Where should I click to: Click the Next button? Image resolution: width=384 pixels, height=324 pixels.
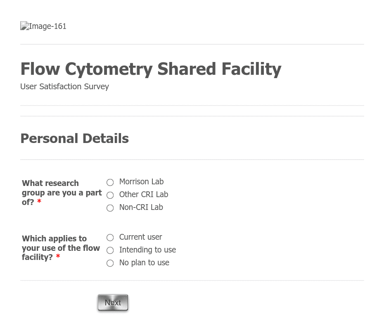[113, 303]
